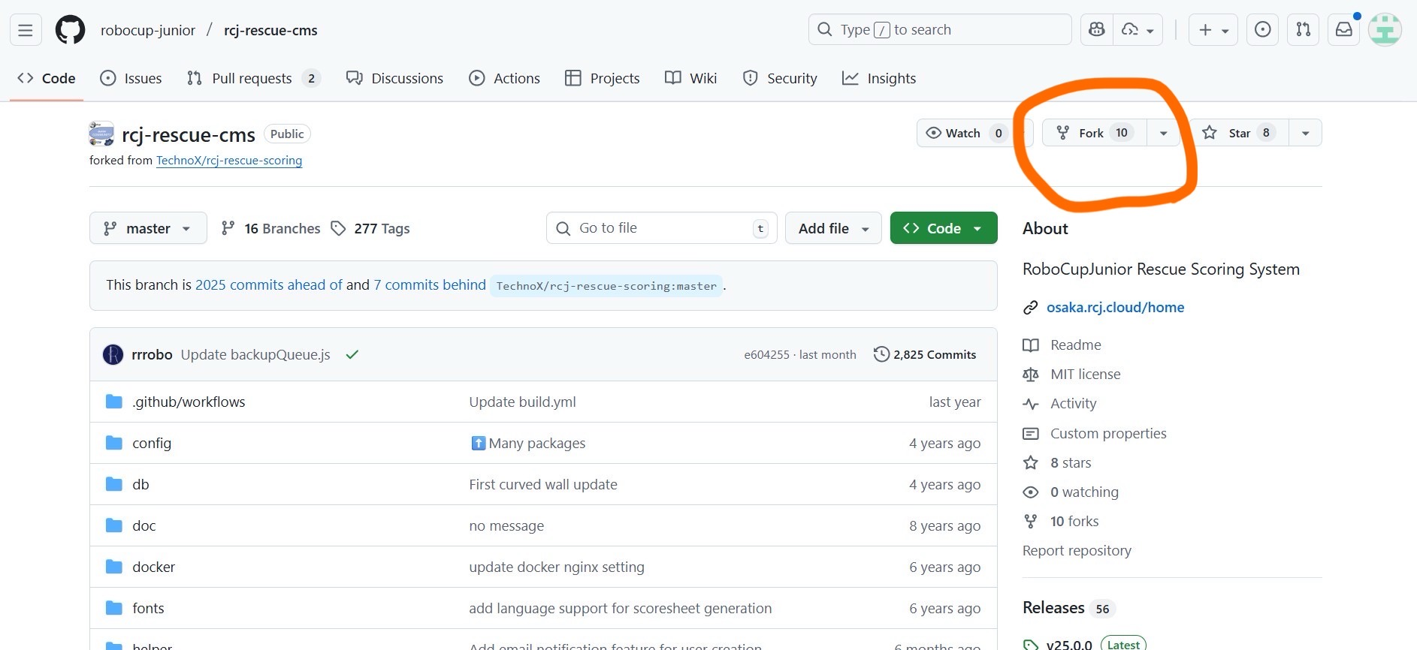1417x650 pixels.
Task: View the 2,825 Commits history
Action: pos(925,354)
